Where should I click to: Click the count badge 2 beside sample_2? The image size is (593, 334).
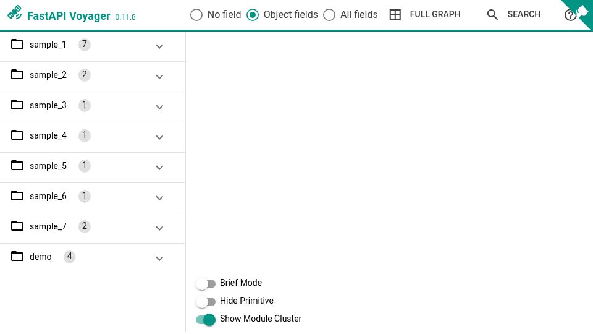point(85,75)
